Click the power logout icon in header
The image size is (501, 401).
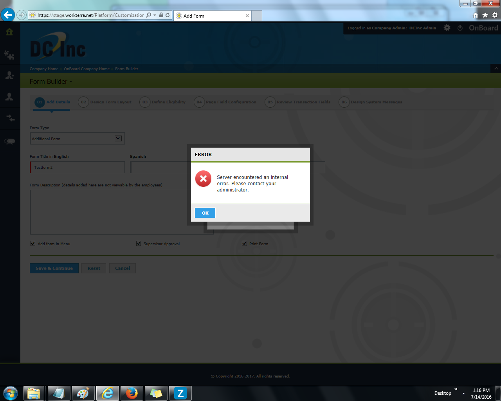point(460,28)
